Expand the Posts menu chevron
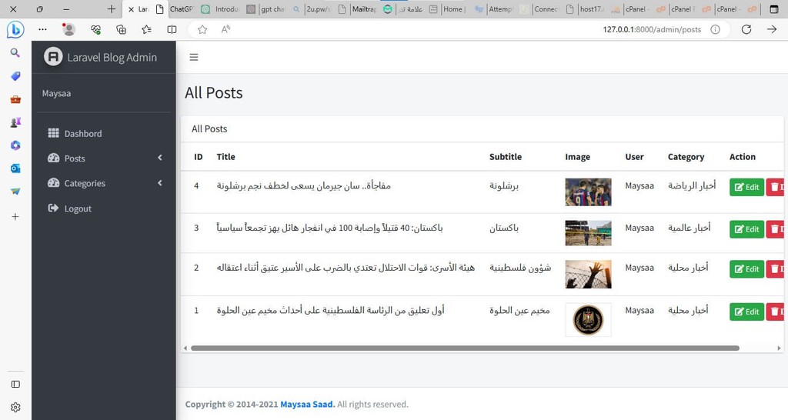This screenshot has width=788, height=420. coord(160,158)
